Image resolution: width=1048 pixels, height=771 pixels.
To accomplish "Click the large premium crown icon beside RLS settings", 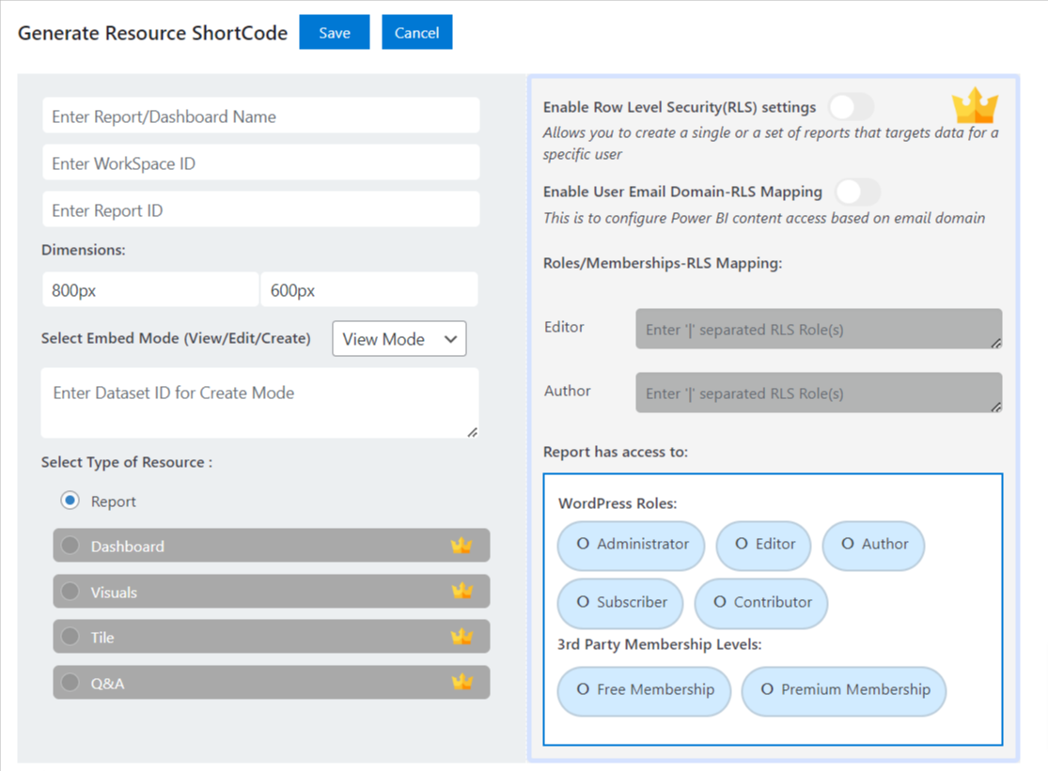I will [975, 106].
